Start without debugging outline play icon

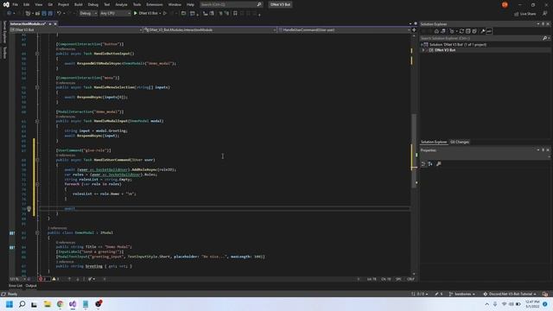(165, 13)
